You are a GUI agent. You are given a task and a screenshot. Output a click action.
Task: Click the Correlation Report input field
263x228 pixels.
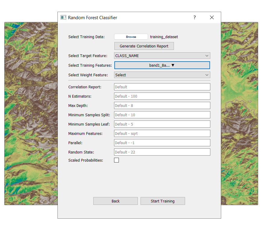click(162, 87)
